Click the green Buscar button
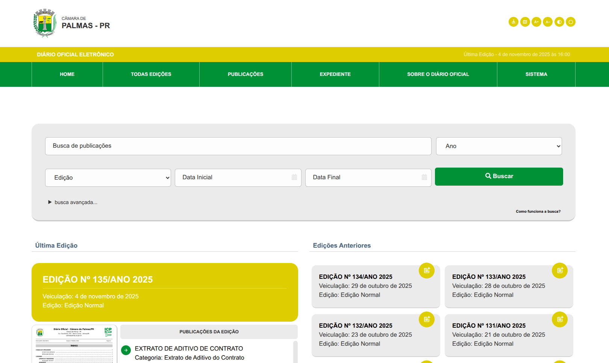This screenshot has height=363, width=609. (499, 177)
